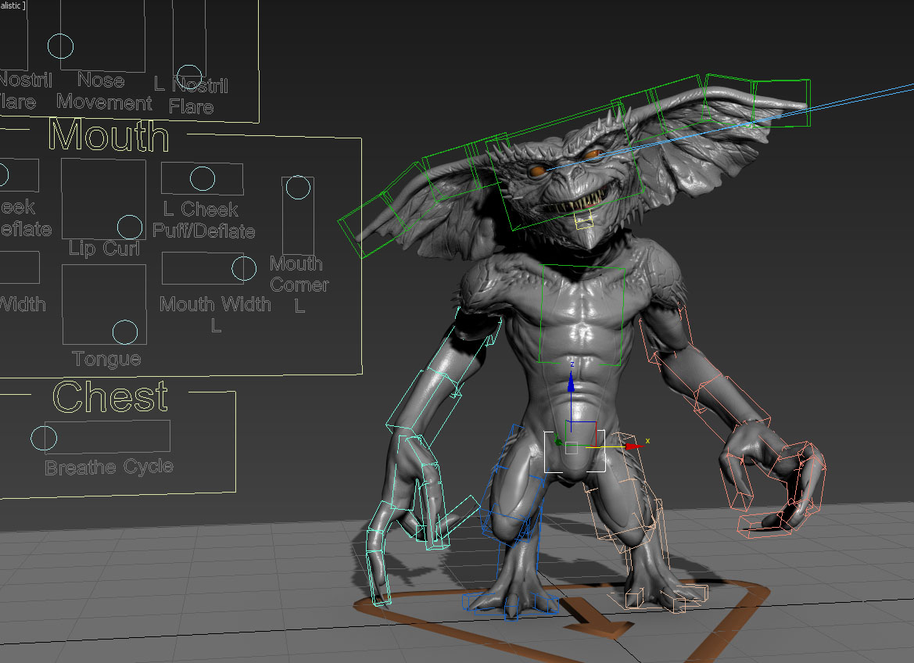Screen dimensions: 914x663
Task: Grab the Lip Curl control circle
Action: pyautogui.click(x=130, y=227)
